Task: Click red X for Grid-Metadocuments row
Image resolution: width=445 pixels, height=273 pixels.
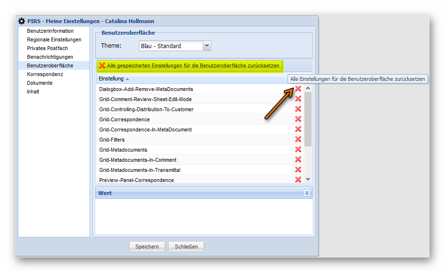Action: [298, 149]
